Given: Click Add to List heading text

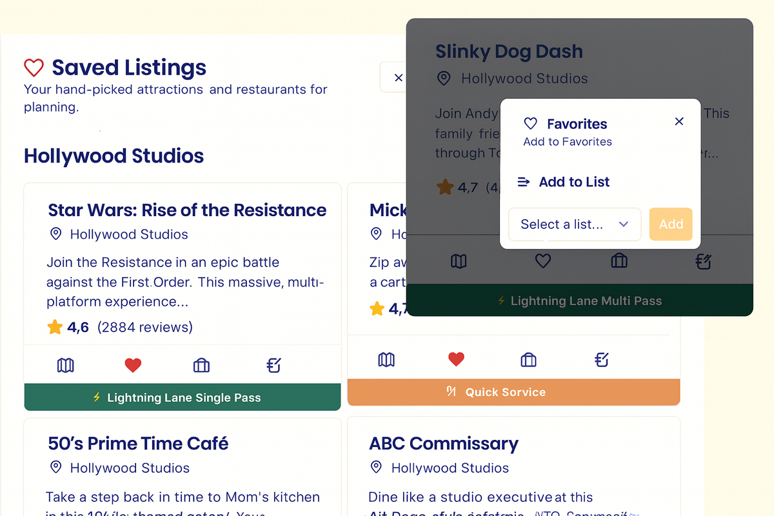Looking at the screenshot, I should pyautogui.click(x=575, y=183).
